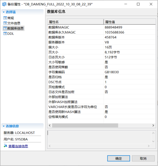Click the 数据库信息 page icon
The image size is (158, 166).
[x=5, y=28]
